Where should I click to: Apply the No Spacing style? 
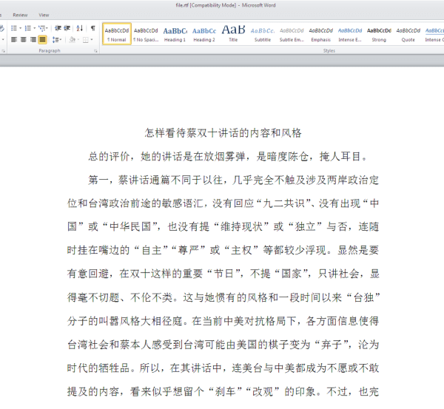click(x=146, y=34)
